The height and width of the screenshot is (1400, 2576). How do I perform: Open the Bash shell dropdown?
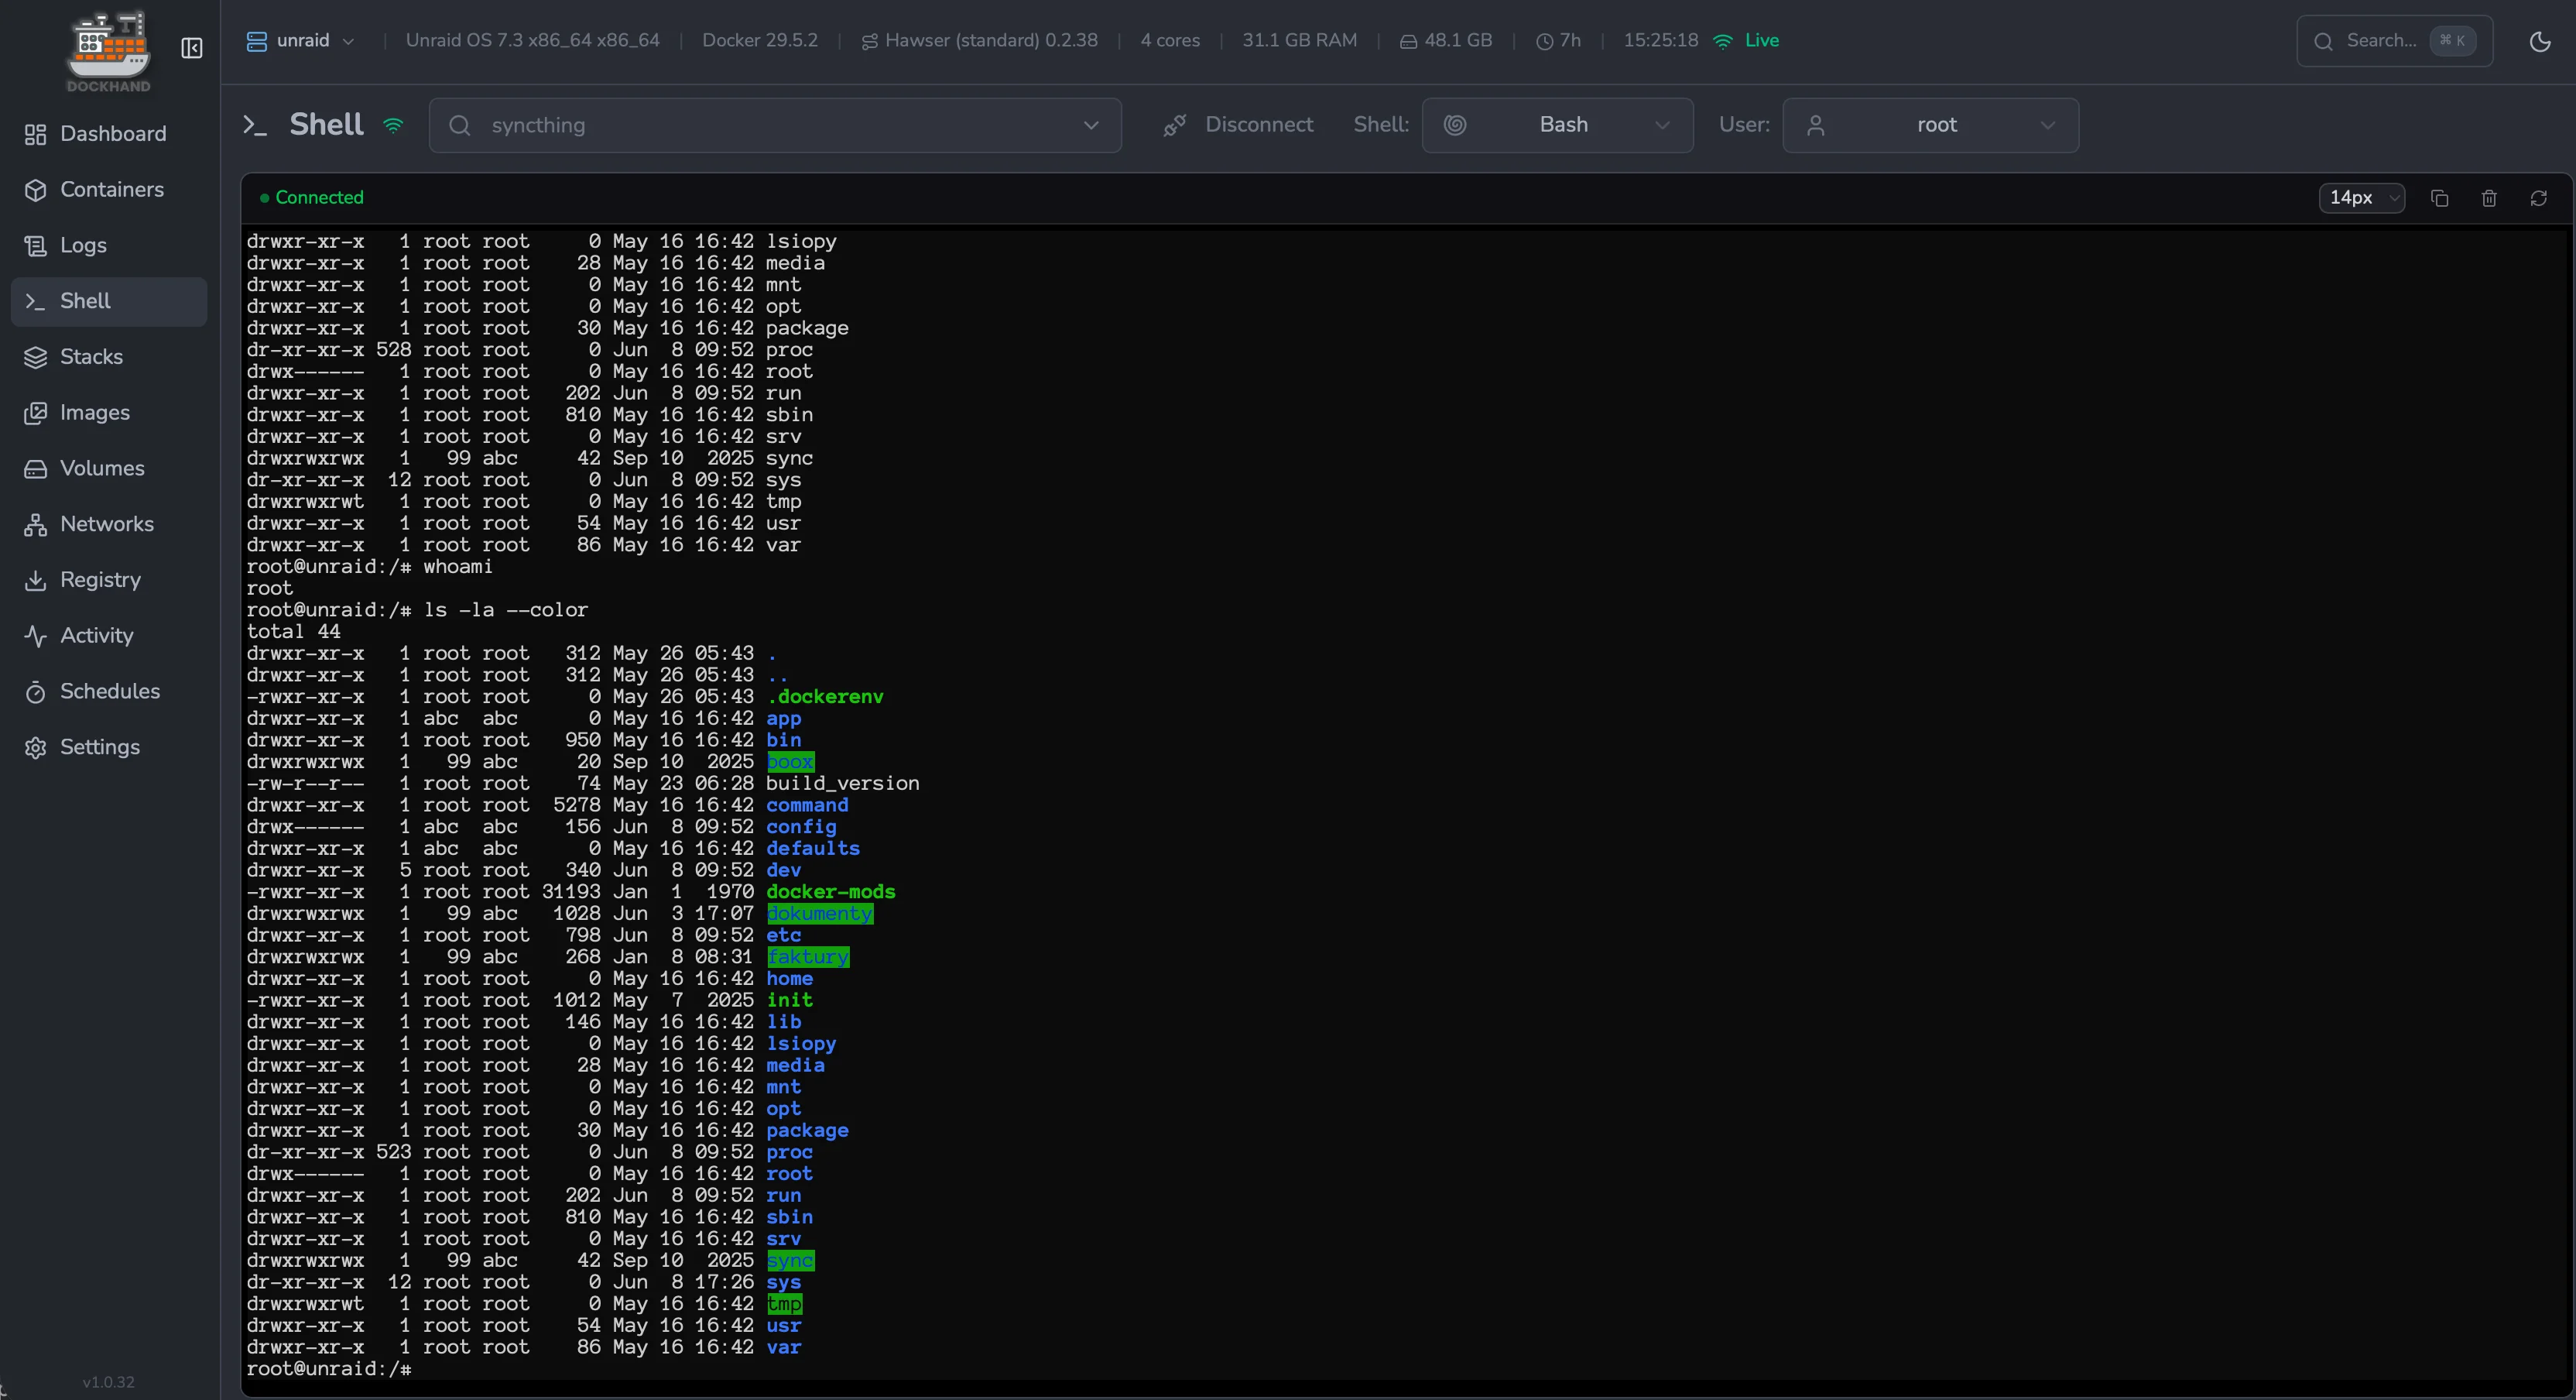click(1557, 125)
